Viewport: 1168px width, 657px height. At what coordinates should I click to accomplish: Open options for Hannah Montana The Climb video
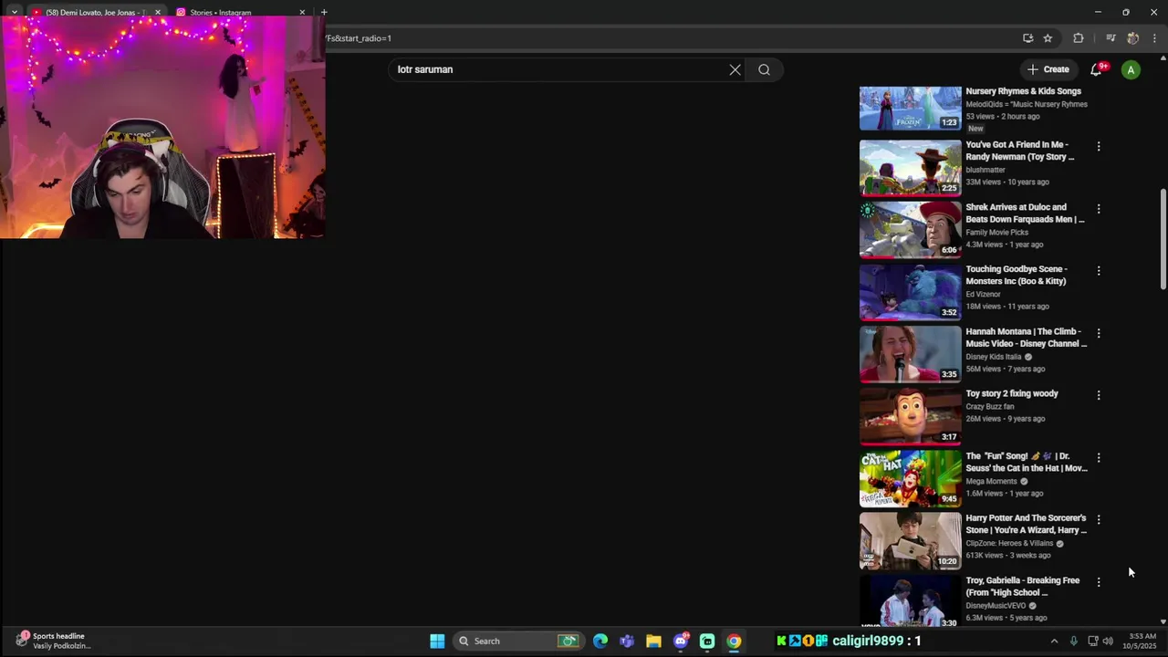1099,333
